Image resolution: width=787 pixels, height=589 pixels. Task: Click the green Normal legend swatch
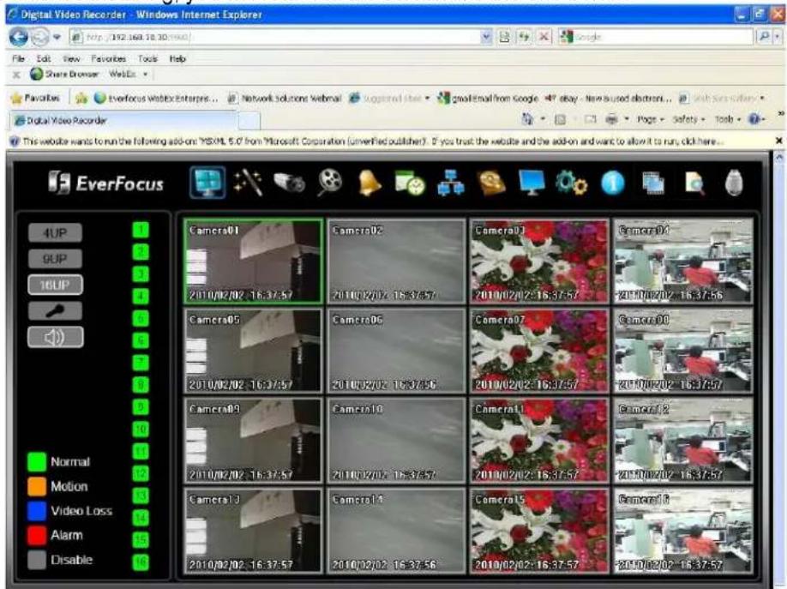tap(37, 461)
